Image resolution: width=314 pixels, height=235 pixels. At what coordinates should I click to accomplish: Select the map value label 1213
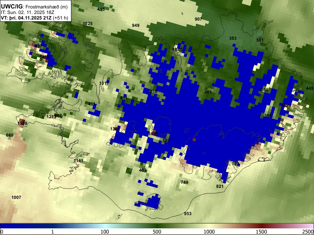coord(51,117)
